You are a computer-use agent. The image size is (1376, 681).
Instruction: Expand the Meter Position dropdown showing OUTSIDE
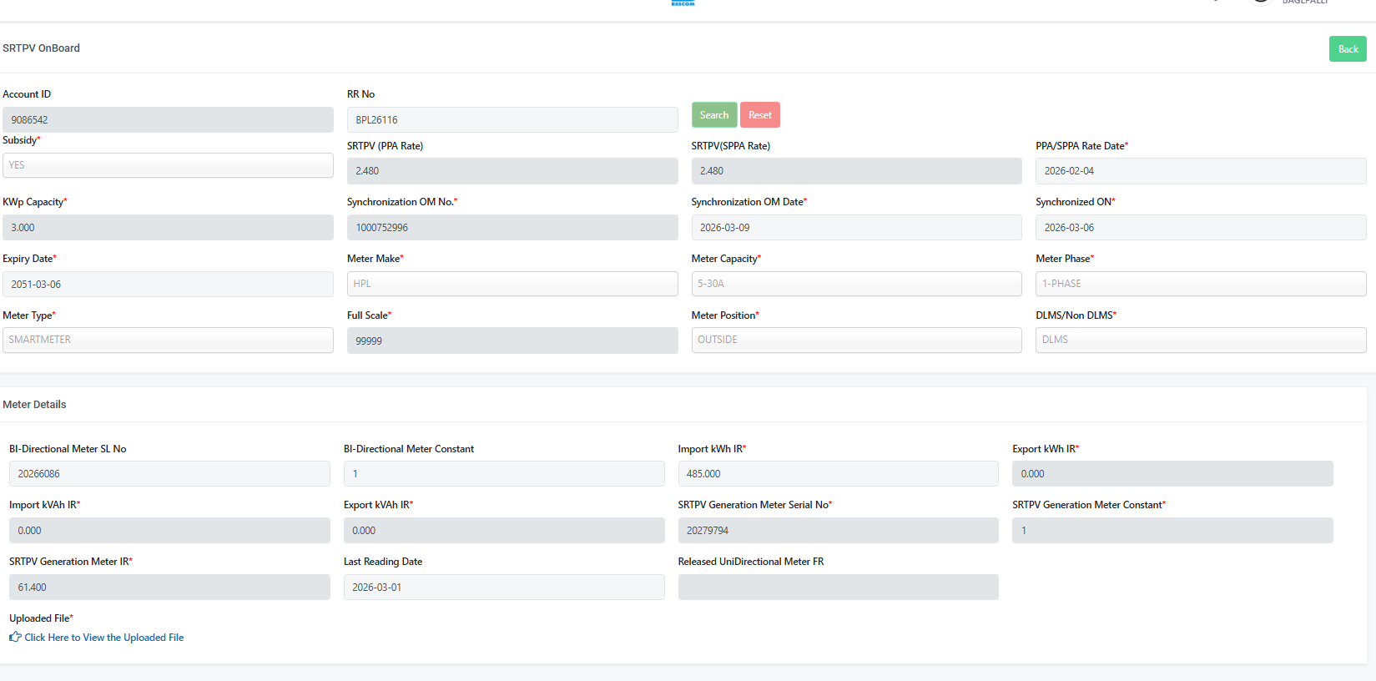pos(857,340)
